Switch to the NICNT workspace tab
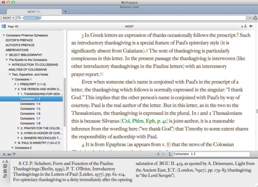 [x=31, y=11]
